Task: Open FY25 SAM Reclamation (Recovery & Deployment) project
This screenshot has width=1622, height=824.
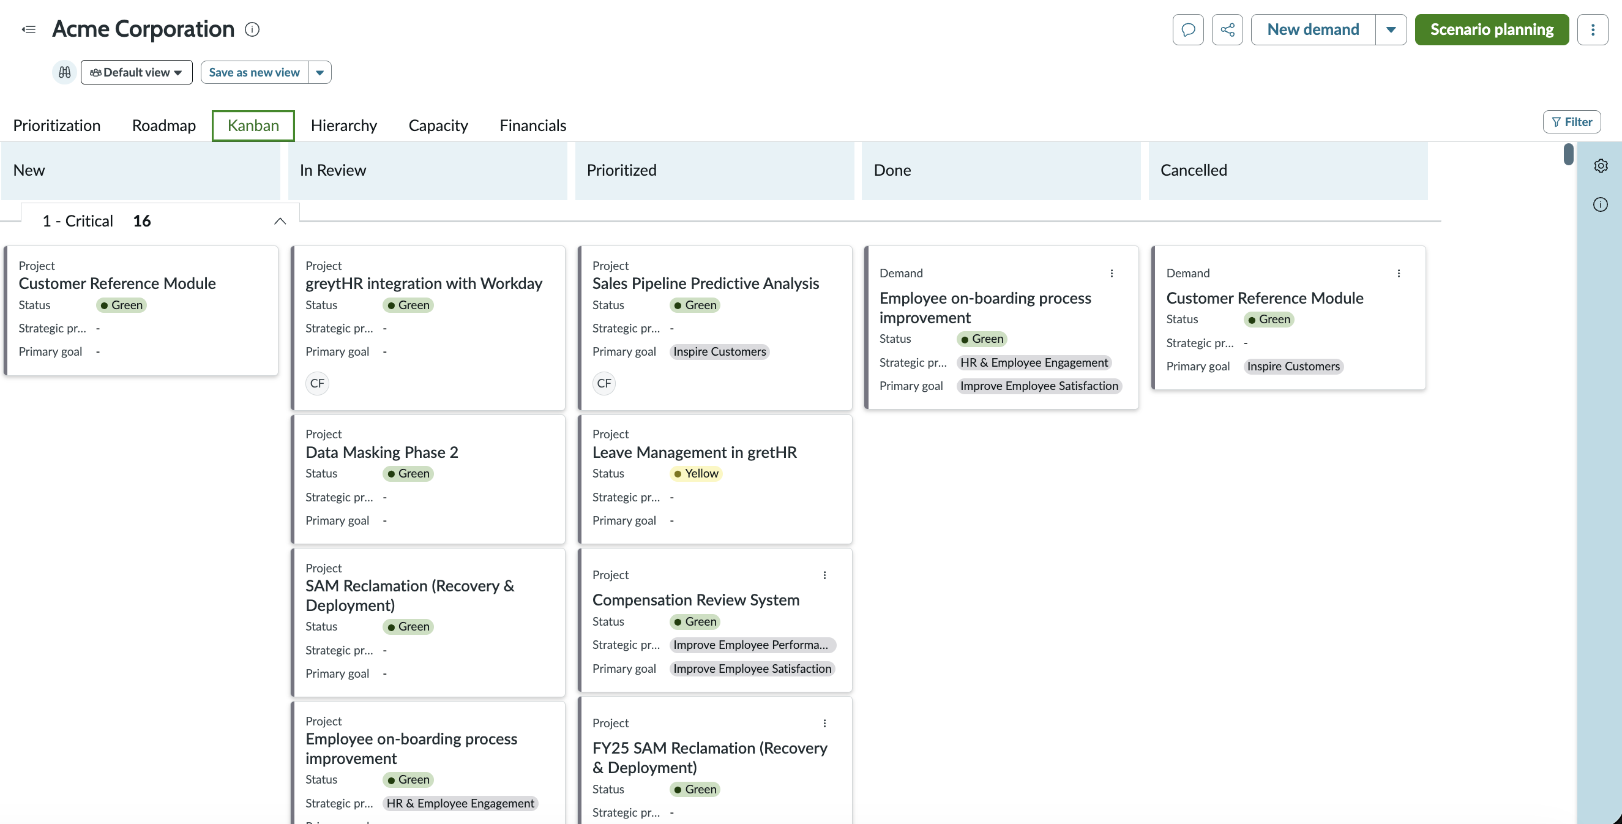Action: point(709,758)
